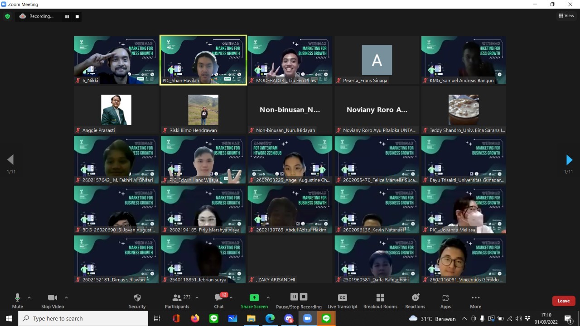Click the Mute microphone icon
The width and height of the screenshot is (580, 326).
[17, 297]
